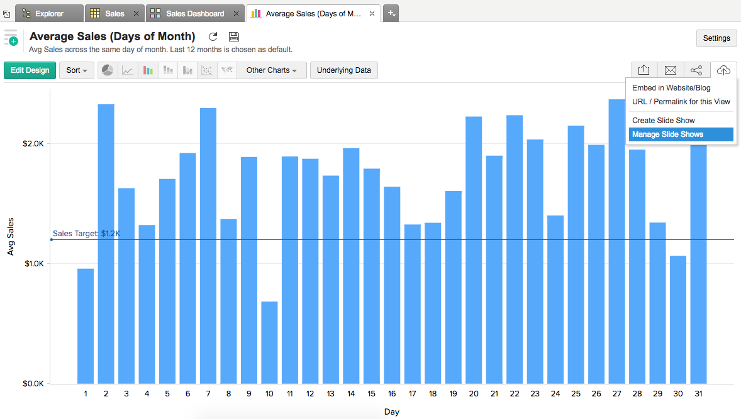Viewport: 741px width, 419px height.
Task: Choose Embed in Website/Blog option
Action: tap(671, 88)
